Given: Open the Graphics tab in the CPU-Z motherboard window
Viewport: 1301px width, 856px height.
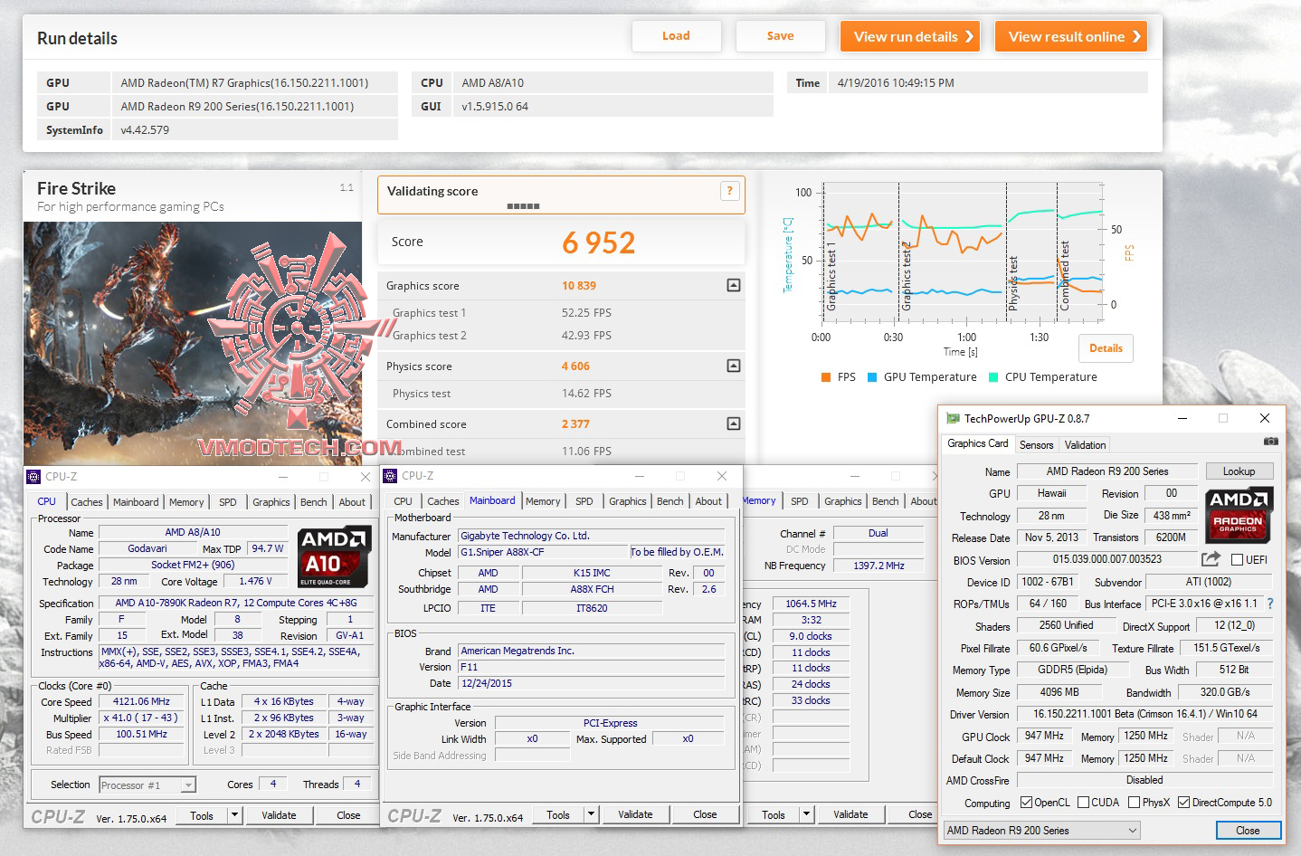Looking at the screenshot, I should 628,501.
